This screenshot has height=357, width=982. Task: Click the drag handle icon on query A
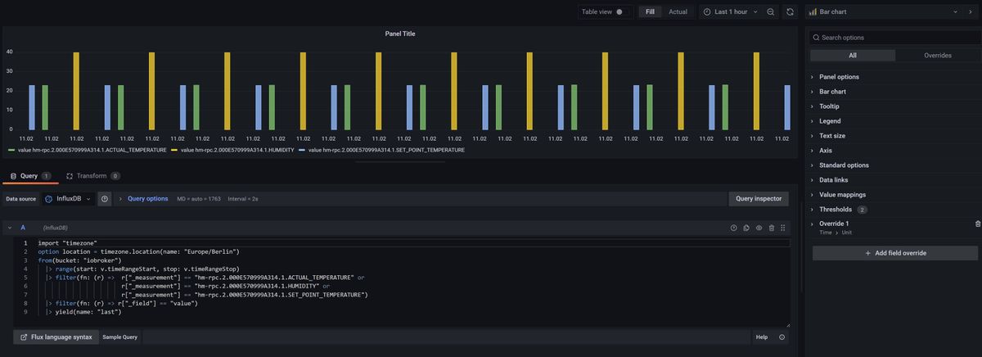[x=784, y=228]
